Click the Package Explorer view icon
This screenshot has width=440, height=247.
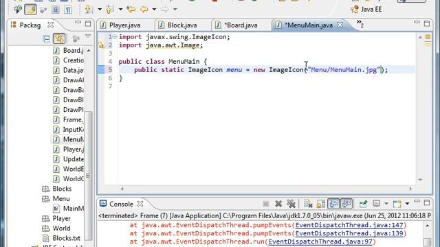[14, 25]
